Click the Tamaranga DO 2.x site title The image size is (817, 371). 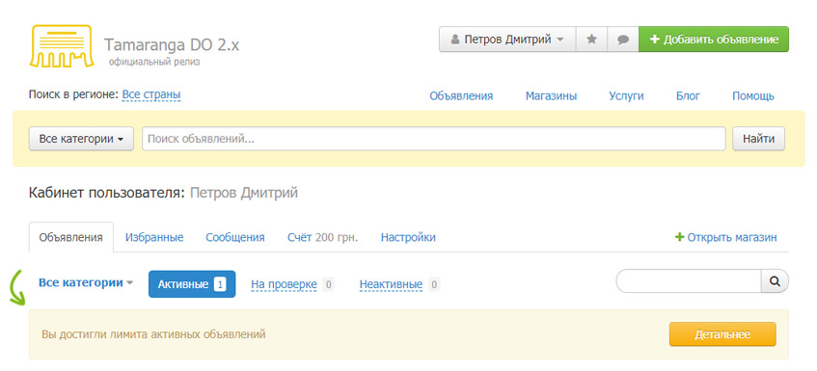[x=172, y=44]
